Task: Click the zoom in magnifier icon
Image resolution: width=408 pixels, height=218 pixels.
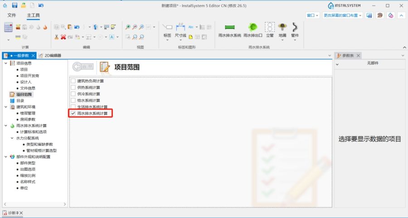Action: point(128,27)
